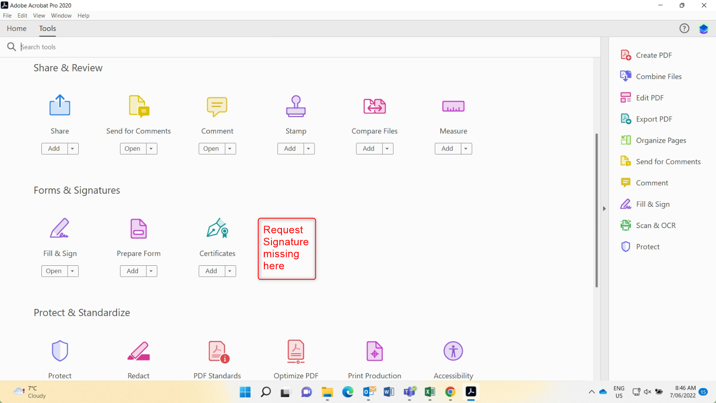Screen dimensions: 716x403
Task: Open the Optimize PDF icon
Action: tap(296, 352)
